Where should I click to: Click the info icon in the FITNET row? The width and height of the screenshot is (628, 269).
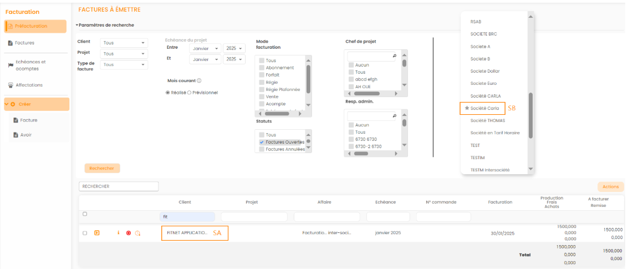pos(118,233)
